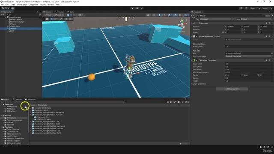The height and width of the screenshot is (154, 274).
Task: Click the Step frame button
Action: [142, 8]
